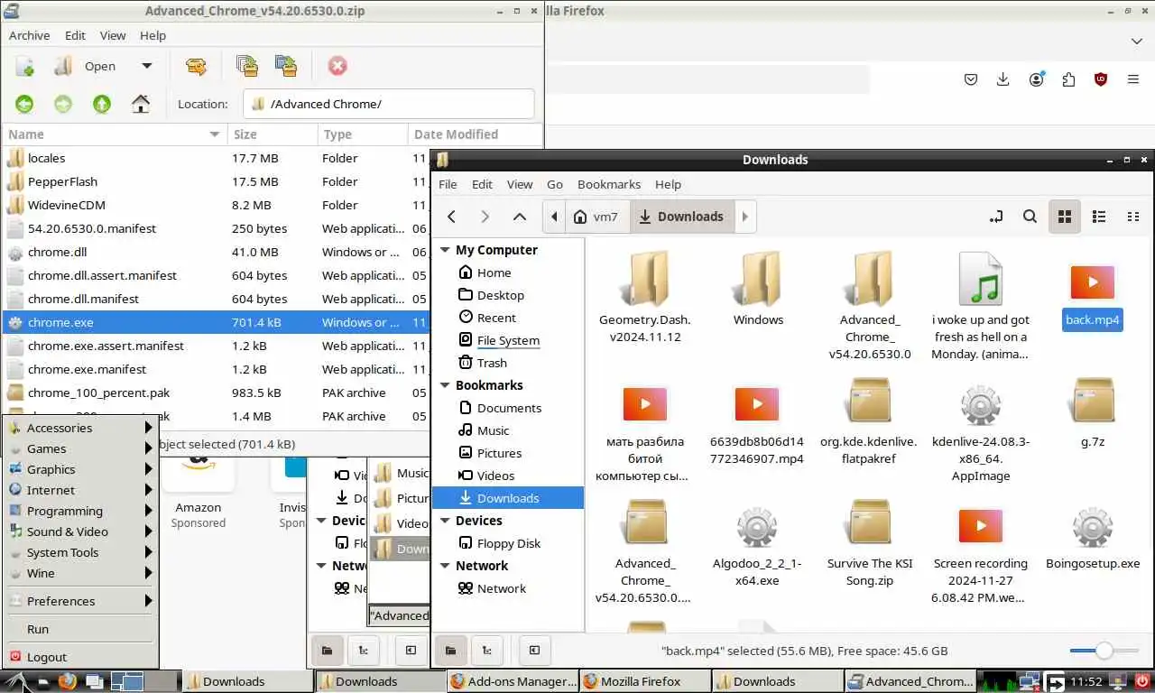Click the Add Files icon in archive manager
The image size is (1155, 693).
pyautogui.click(x=246, y=66)
